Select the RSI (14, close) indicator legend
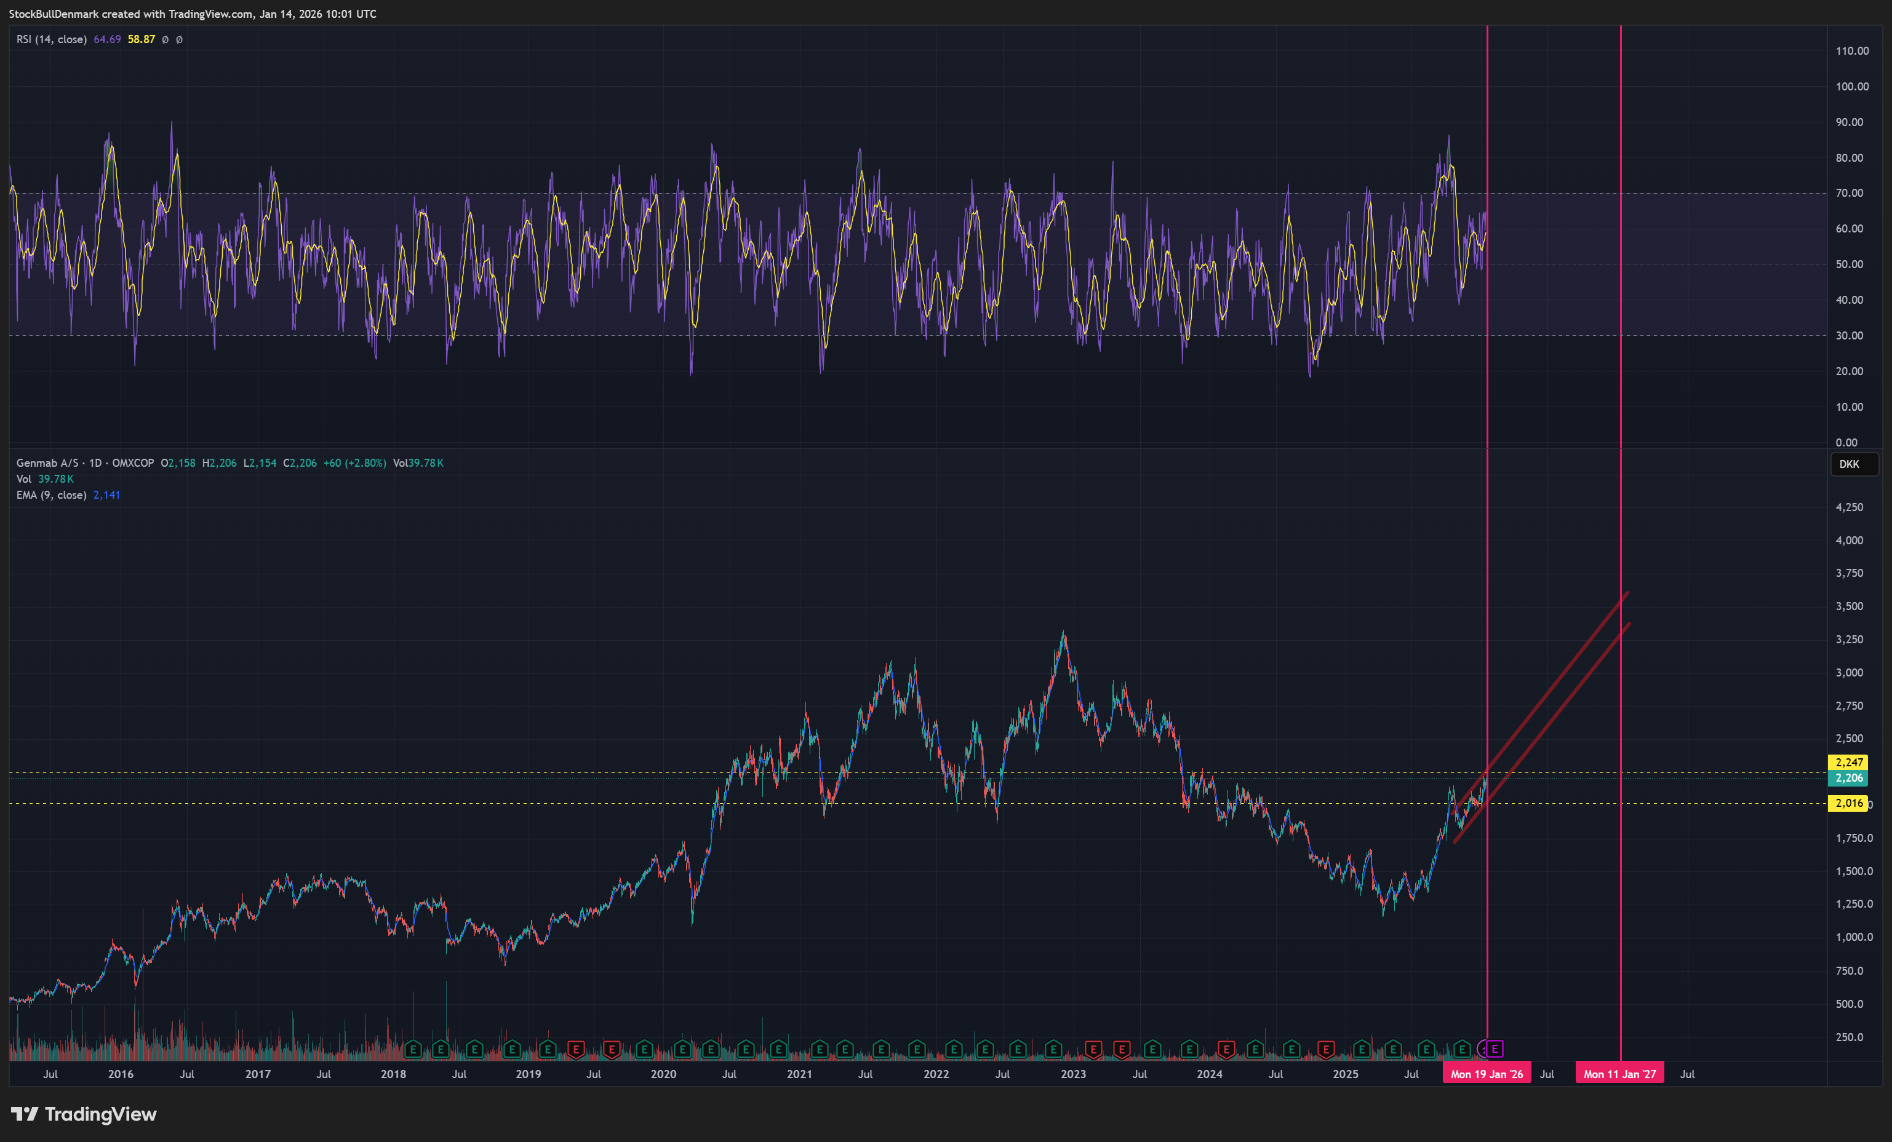Screen dimensions: 1892x1142 click(x=52, y=39)
